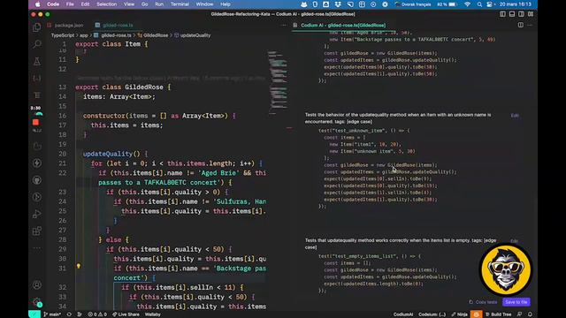Image resolution: width=566 pixels, height=318 pixels.
Task: Open the Help menu
Action: pos(226,4)
